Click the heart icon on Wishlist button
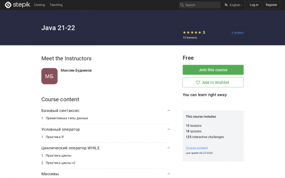Image resolution: width=285 pixels, height=178 pixels. (198, 83)
